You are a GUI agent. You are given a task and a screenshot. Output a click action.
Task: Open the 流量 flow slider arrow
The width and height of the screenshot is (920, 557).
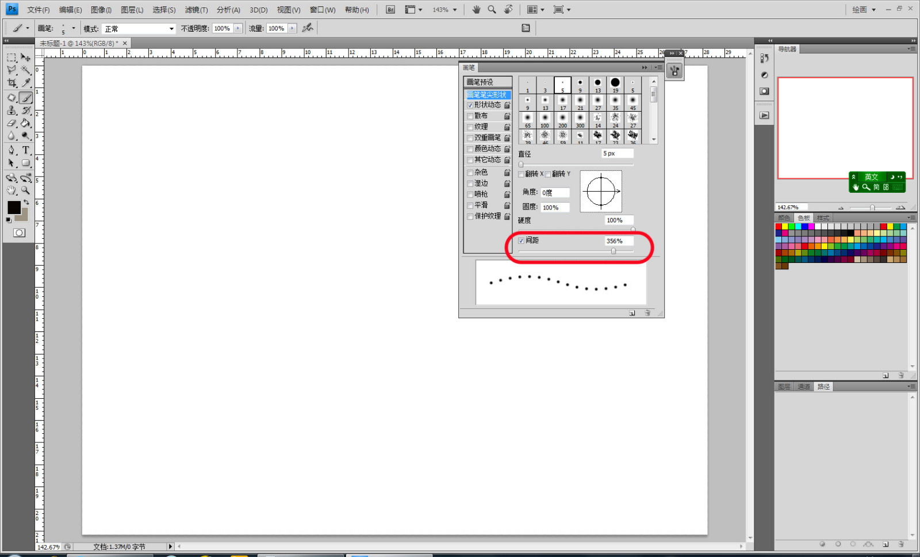tap(292, 28)
